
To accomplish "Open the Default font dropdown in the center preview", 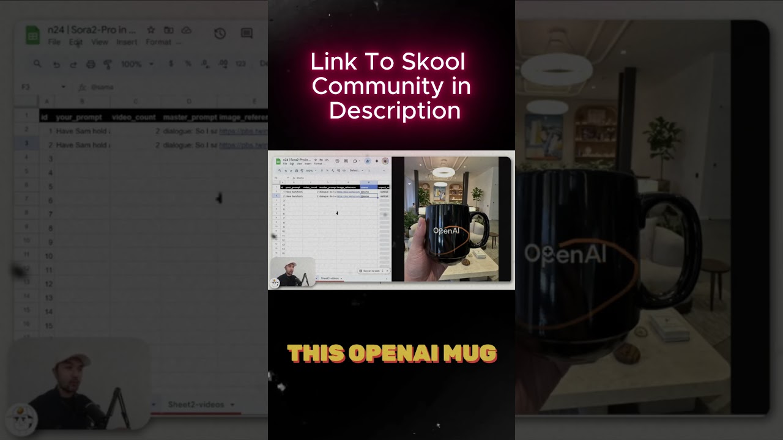I will click(x=355, y=170).
